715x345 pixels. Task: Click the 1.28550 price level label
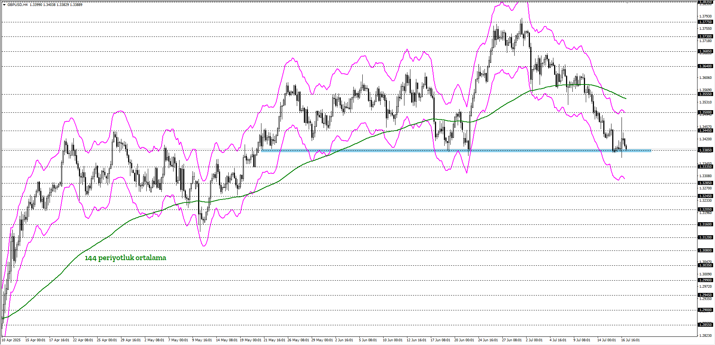click(x=705, y=325)
